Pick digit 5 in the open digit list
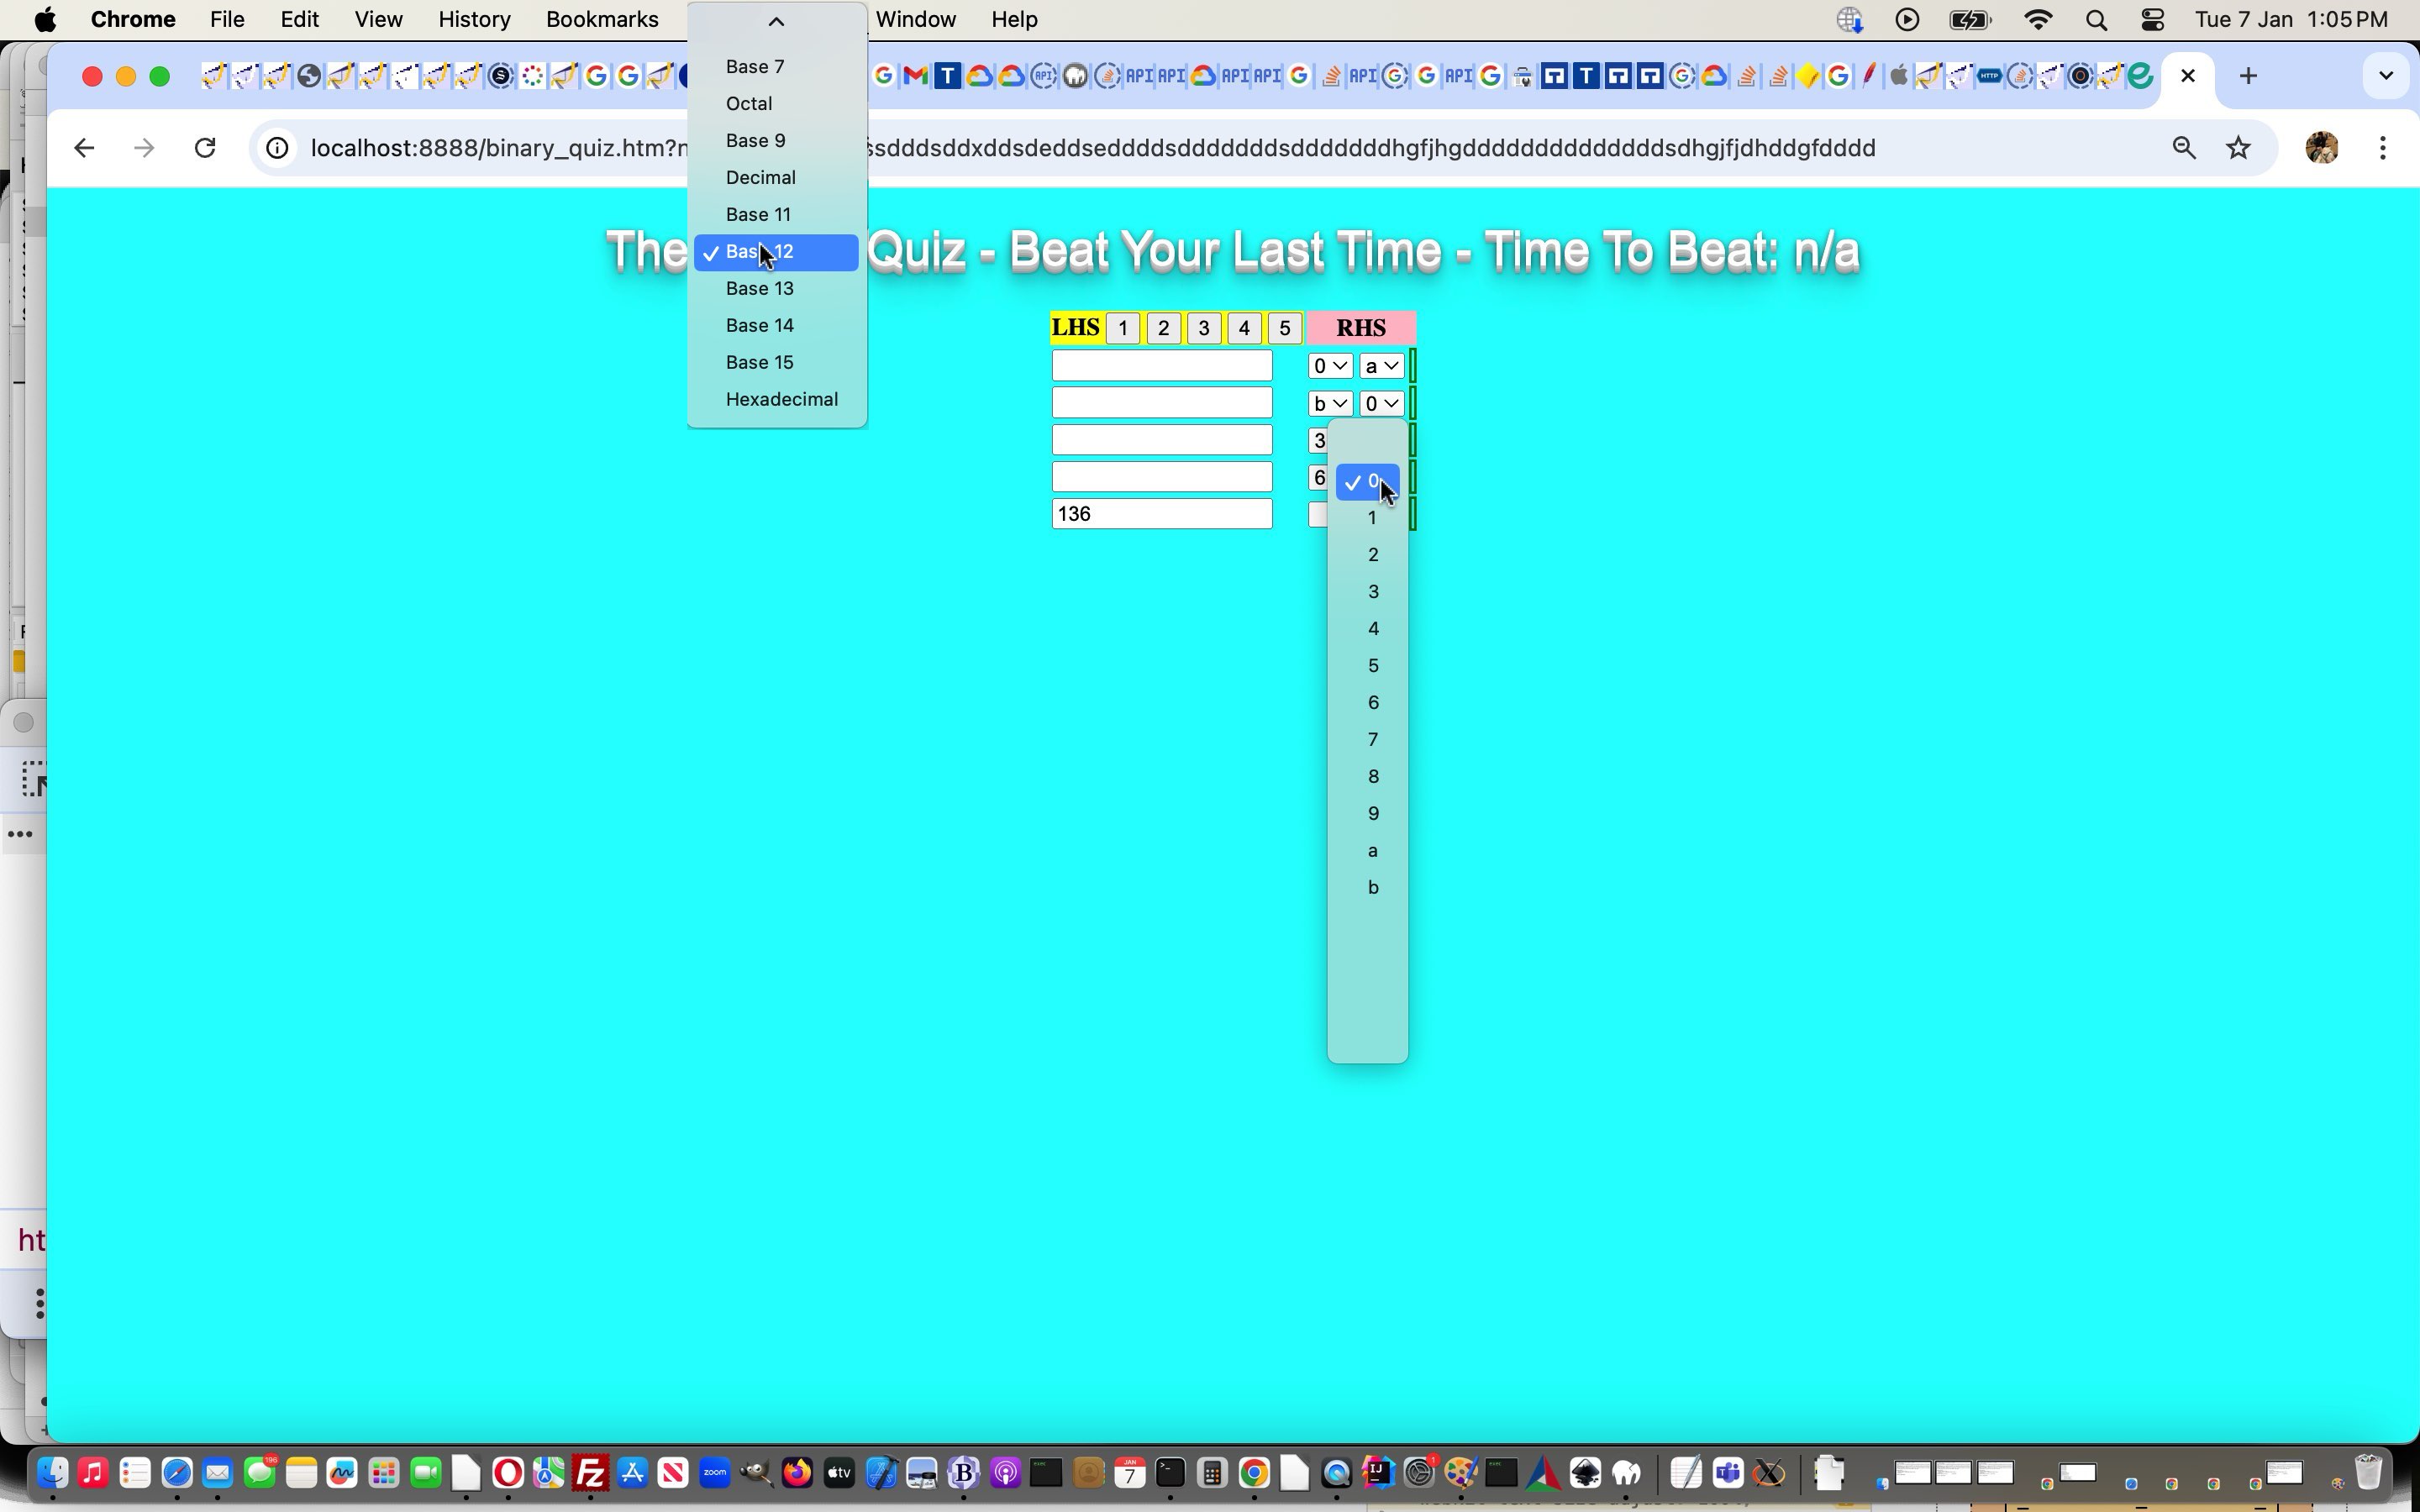The width and height of the screenshot is (2420, 1512). pyautogui.click(x=1368, y=666)
